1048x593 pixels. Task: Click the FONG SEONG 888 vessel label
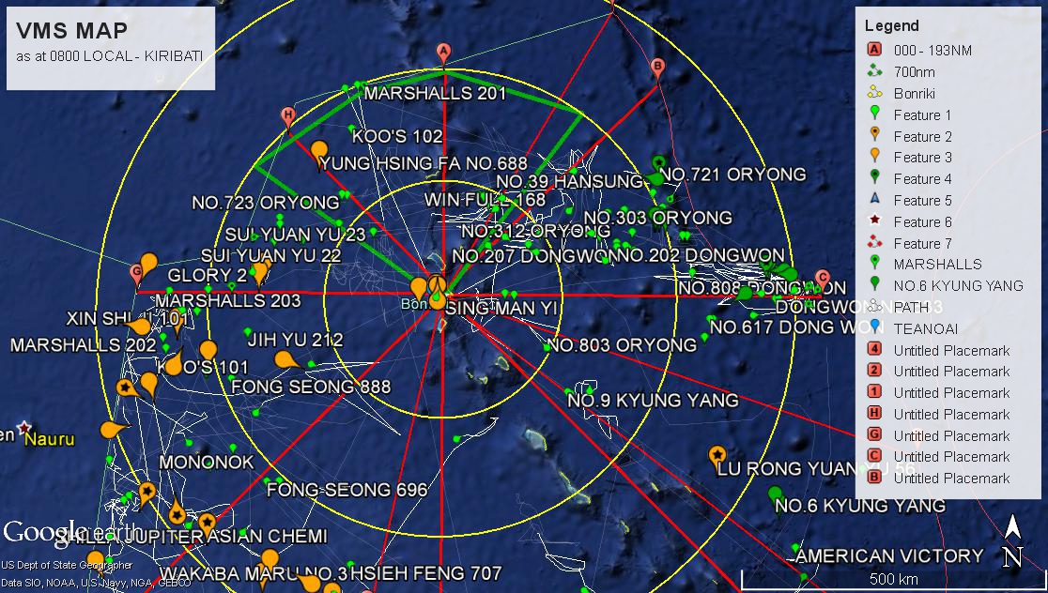(311, 387)
